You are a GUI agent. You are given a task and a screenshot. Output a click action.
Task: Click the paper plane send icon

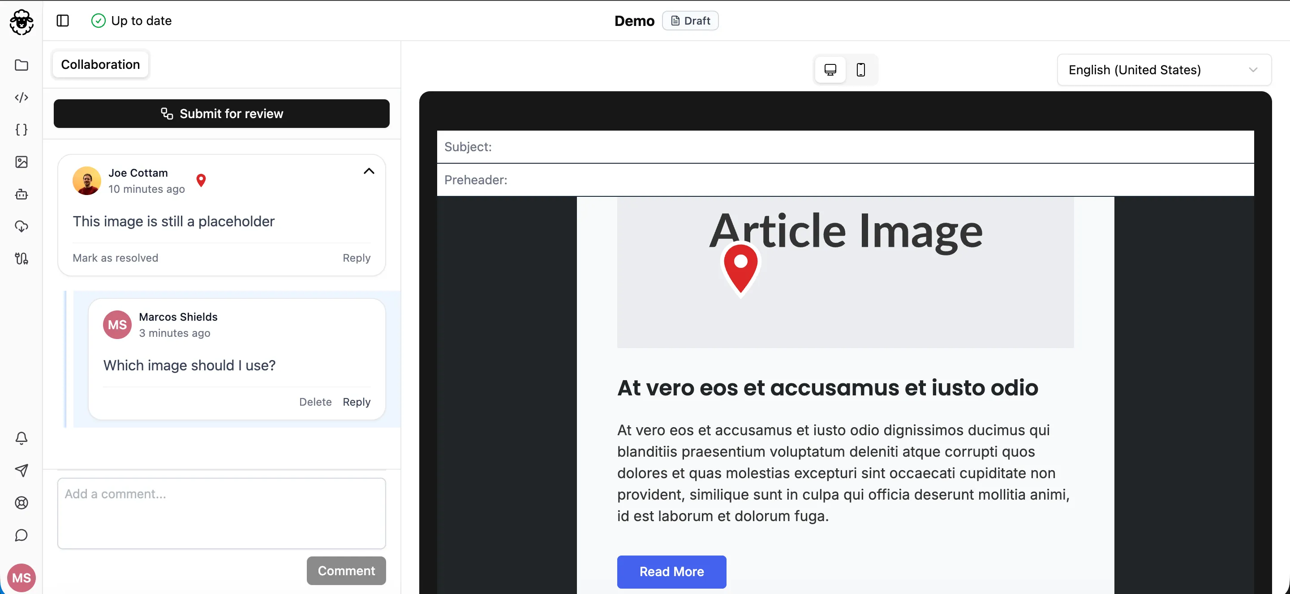tap(21, 471)
